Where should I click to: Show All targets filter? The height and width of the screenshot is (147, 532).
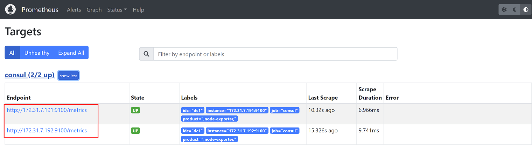click(13, 53)
